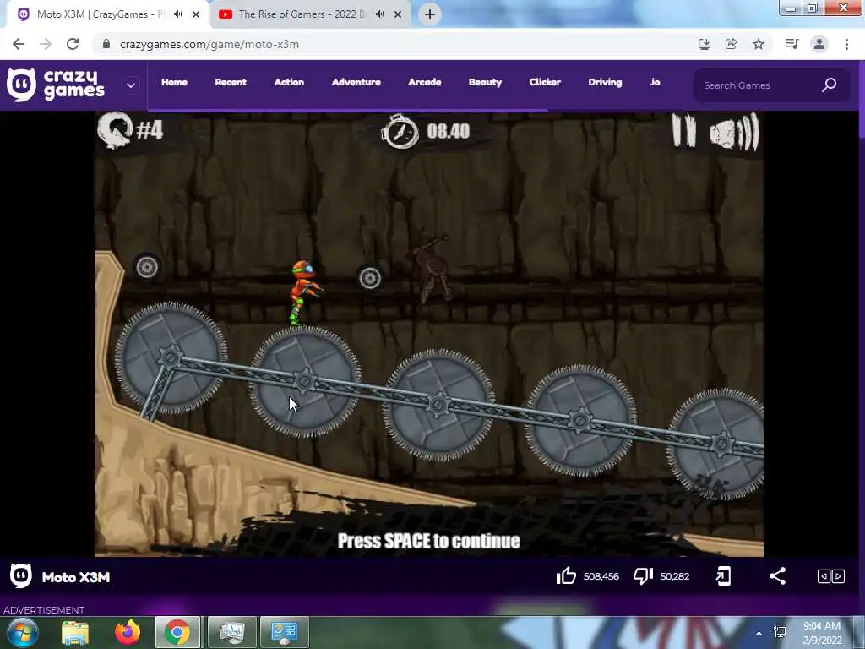
Task: Click the orange robot rider character
Action: pyautogui.click(x=304, y=292)
